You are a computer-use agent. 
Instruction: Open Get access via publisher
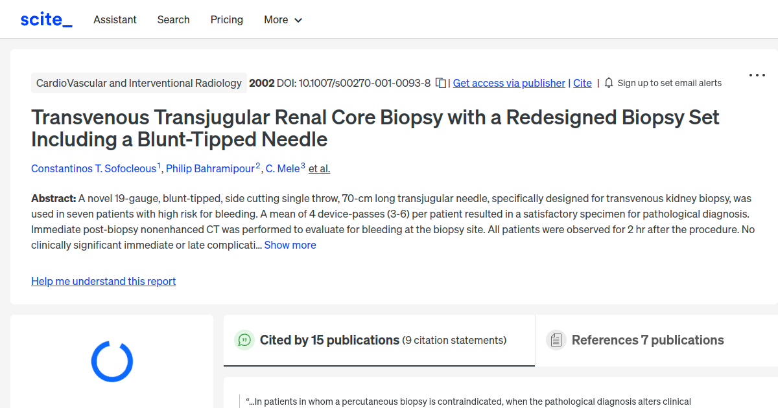click(508, 83)
